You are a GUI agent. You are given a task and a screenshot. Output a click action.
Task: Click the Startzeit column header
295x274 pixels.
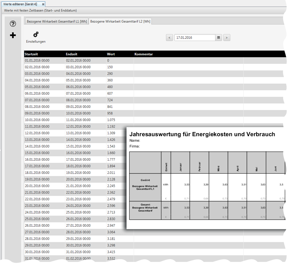pyautogui.click(x=32, y=54)
